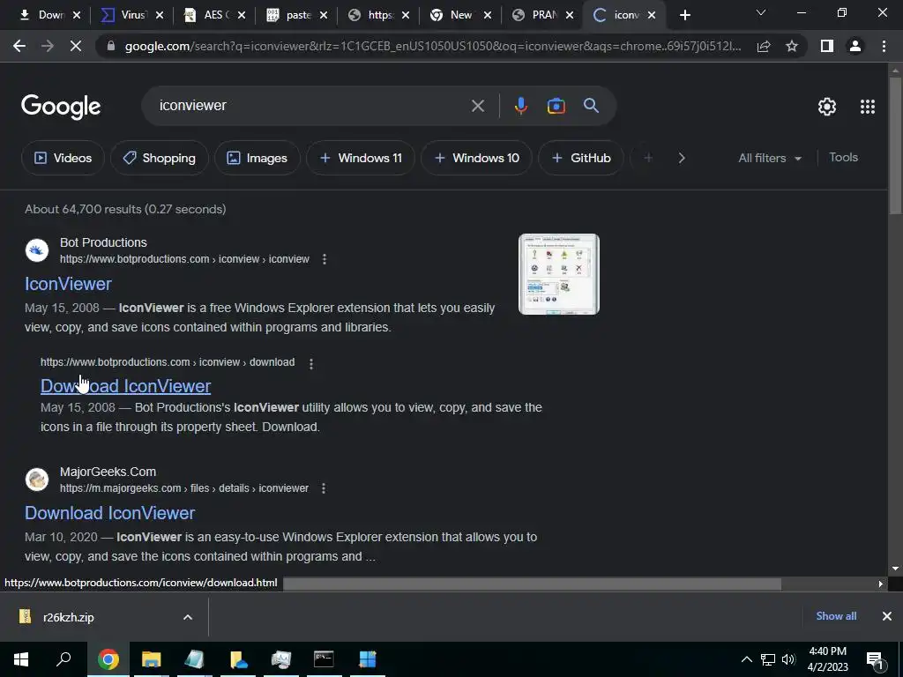Click the share page icon in address bar

coord(764,46)
